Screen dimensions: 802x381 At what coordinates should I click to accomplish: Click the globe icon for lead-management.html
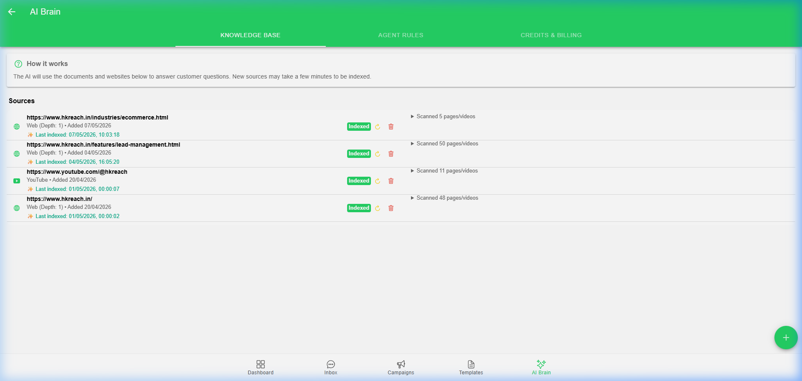pos(17,154)
